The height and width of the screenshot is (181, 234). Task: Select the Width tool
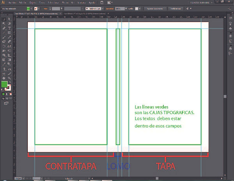click(4, 51)
